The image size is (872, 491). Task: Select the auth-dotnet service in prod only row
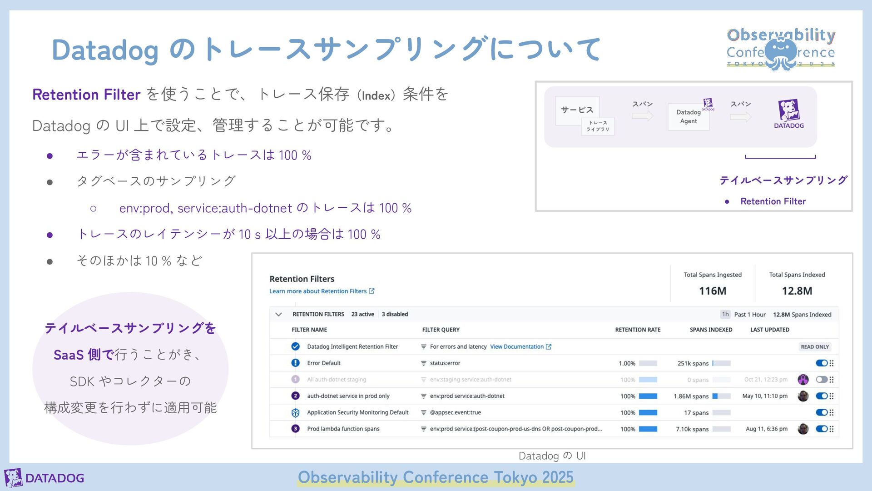(348, 396)
